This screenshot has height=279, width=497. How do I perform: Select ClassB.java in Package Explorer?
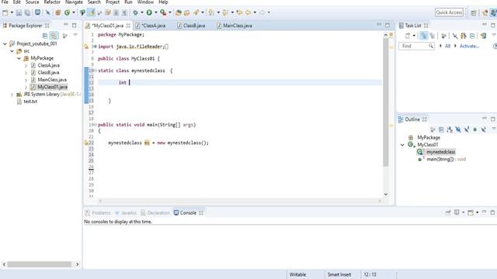[x=48, y=73]
